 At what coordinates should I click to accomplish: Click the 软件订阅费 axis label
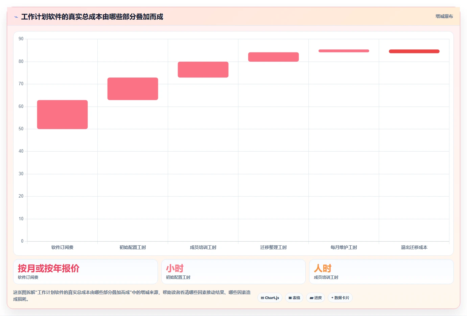63,247
